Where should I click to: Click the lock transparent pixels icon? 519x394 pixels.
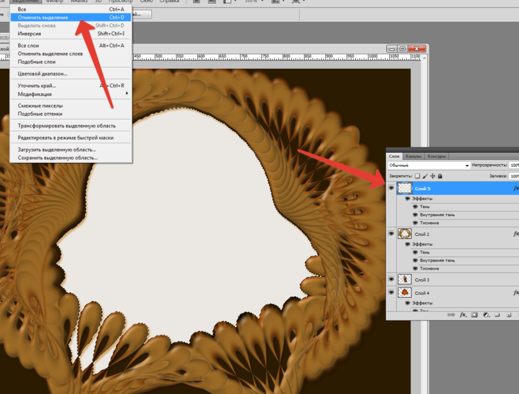point(417,176)
